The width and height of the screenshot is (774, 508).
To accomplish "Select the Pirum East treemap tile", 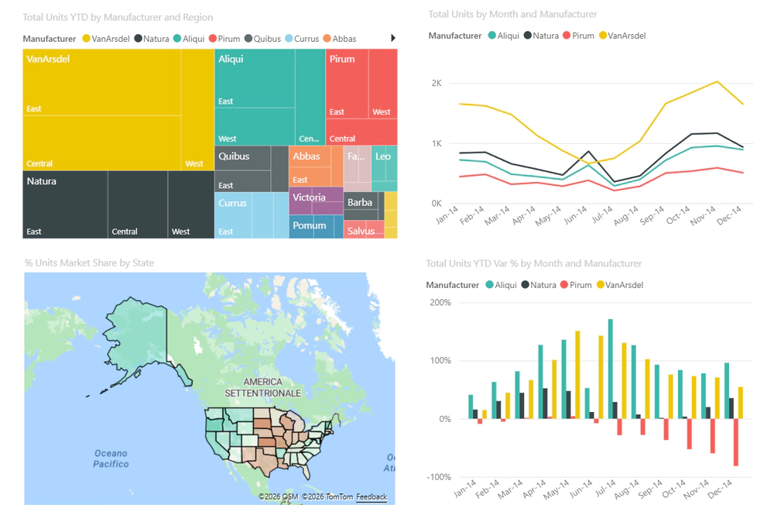I will point(347,84).
